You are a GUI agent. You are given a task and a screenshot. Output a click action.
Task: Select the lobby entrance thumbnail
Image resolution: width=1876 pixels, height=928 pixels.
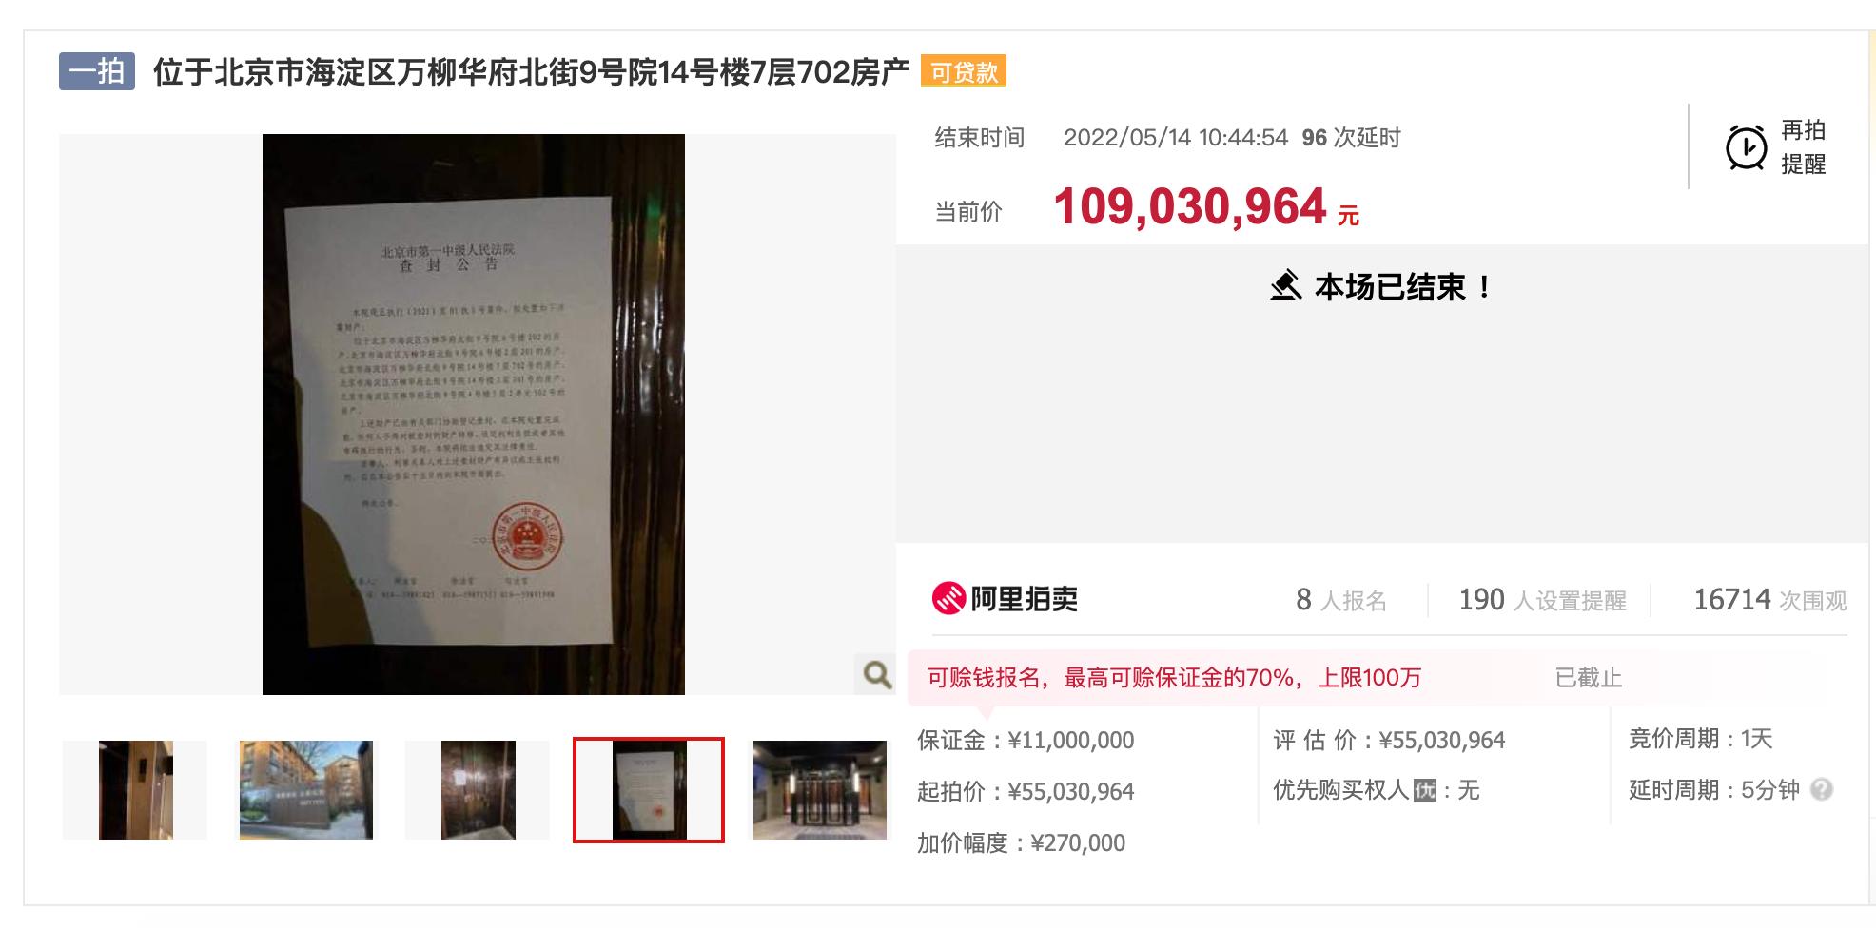[820, 790]
